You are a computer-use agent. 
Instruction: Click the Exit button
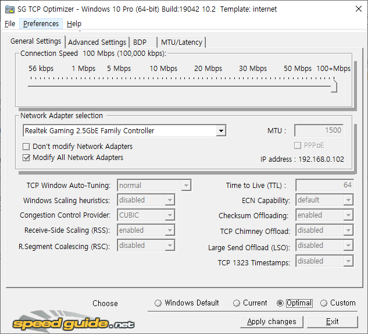pos(333,322)
